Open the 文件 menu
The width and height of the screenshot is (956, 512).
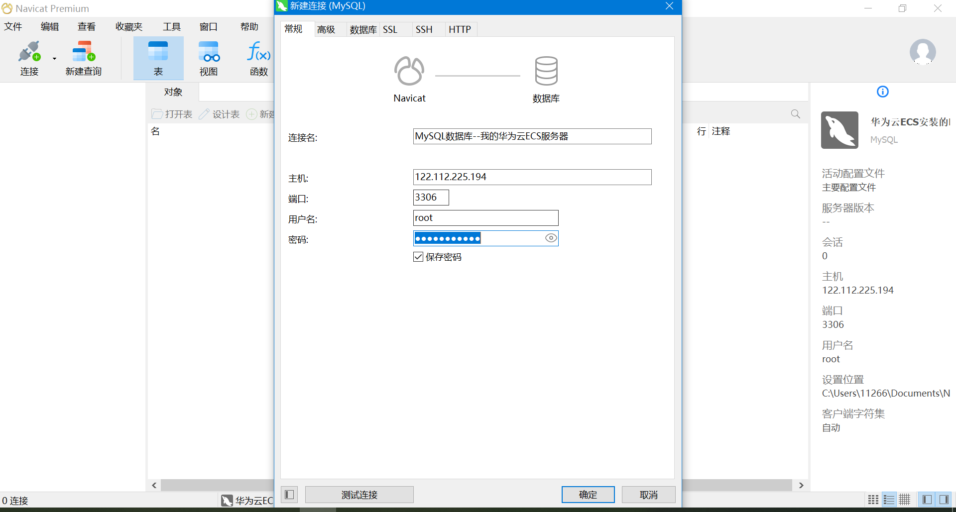(13, 27)
